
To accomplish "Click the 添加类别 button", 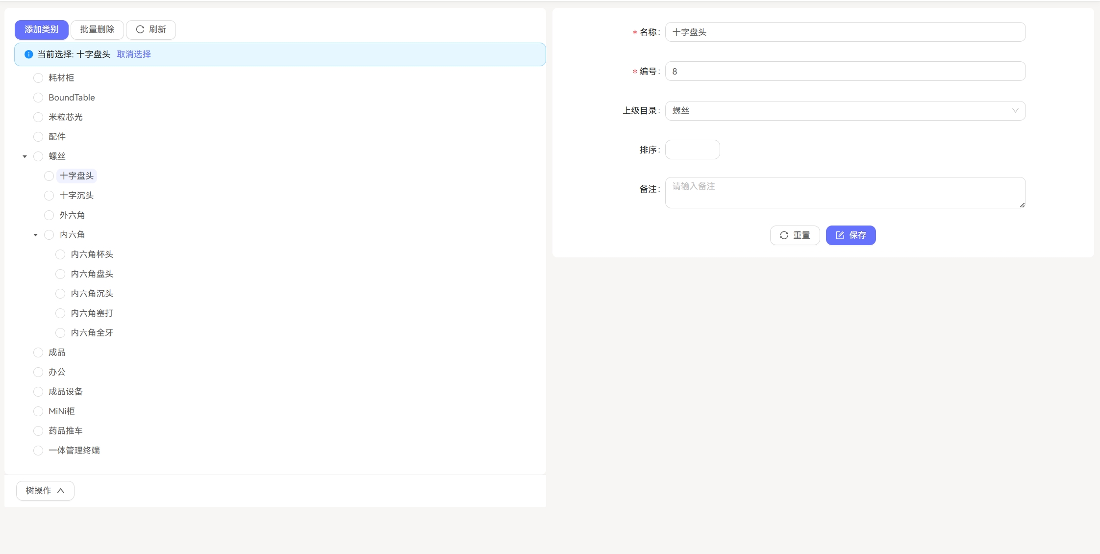I will (x=42, y=29).
